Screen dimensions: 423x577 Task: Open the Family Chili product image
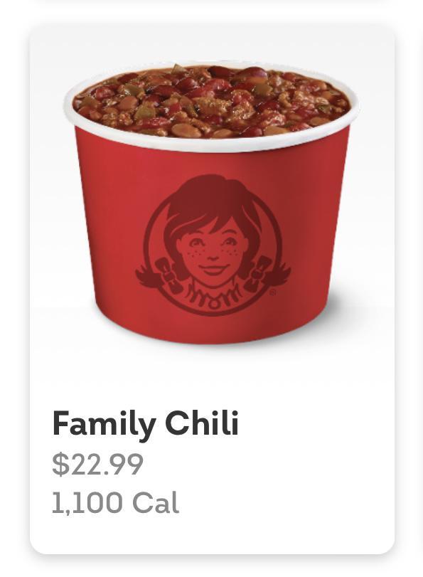click(x=212, y=203)
